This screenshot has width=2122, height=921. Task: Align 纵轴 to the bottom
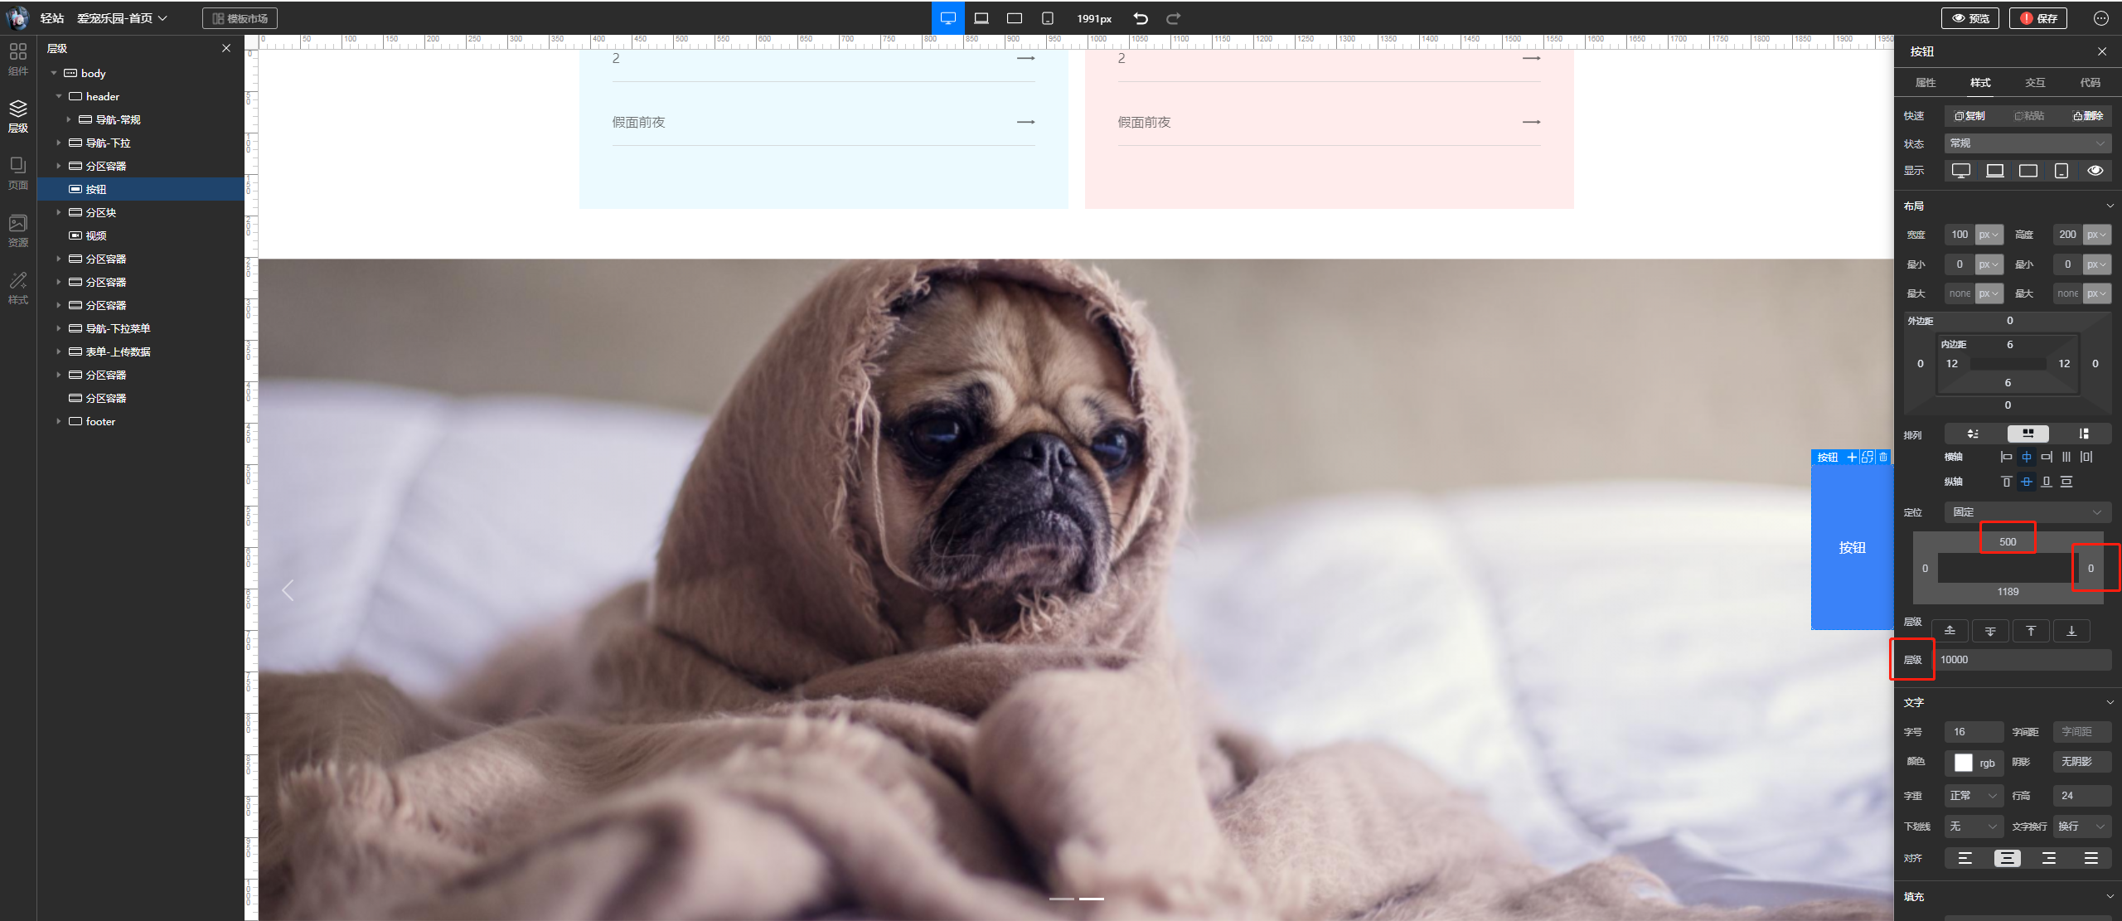point(2047,482)
